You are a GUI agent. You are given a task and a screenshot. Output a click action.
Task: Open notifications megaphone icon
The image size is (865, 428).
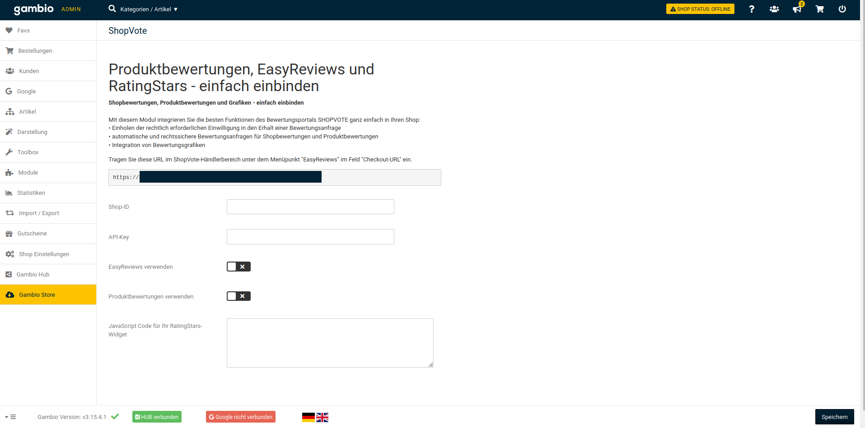[797, 9]
